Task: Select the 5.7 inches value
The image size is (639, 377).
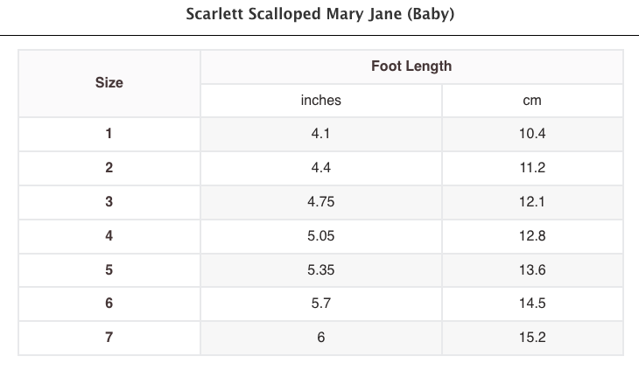Action: [x=320, y=304]
